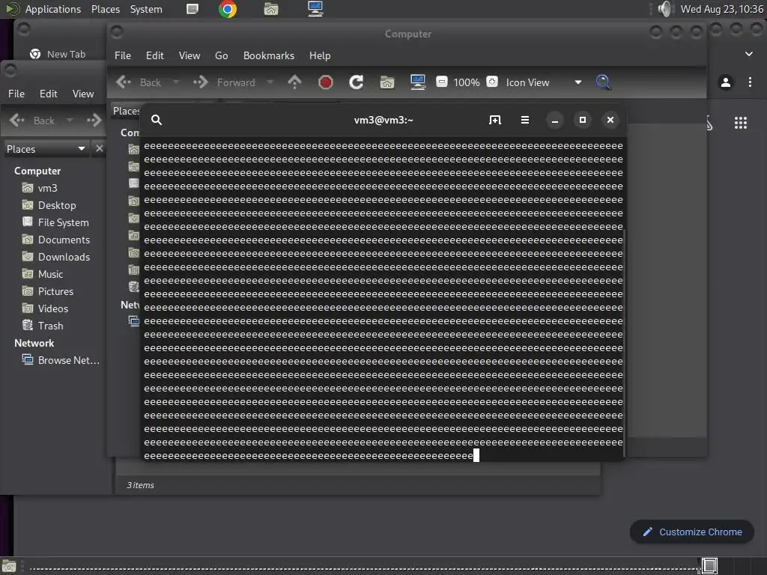Open the Bookmarks menu

[x=269, y=55]
